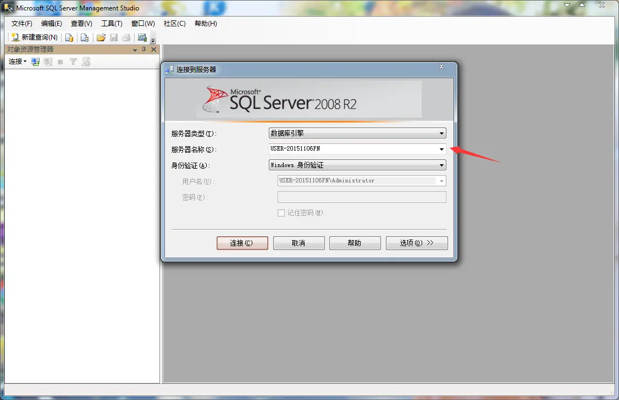Click Object Explorer connect server icon

pos(35,62)
